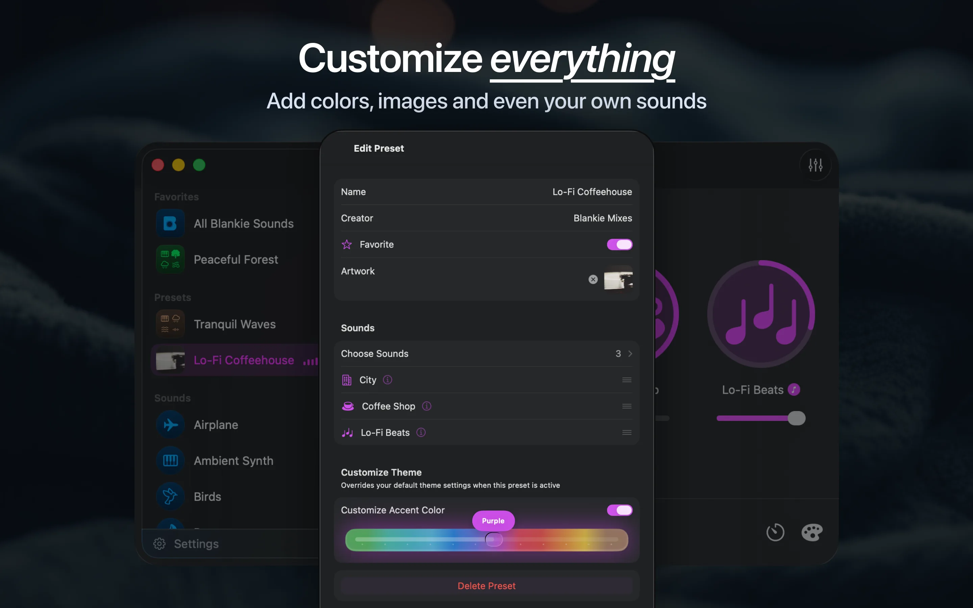This screenshot has width=973, height=608.
Task: Open Settings from the sidebar
Action: (x=186, y=544)
